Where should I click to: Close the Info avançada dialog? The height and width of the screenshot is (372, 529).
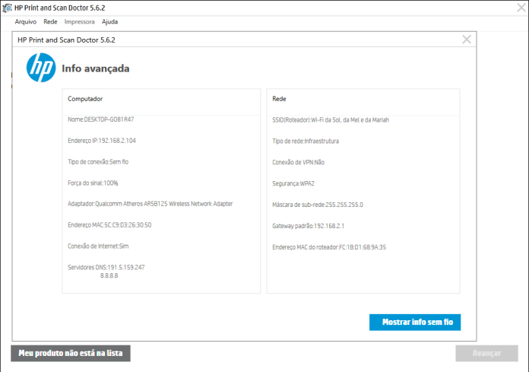[x=467, y=40]
